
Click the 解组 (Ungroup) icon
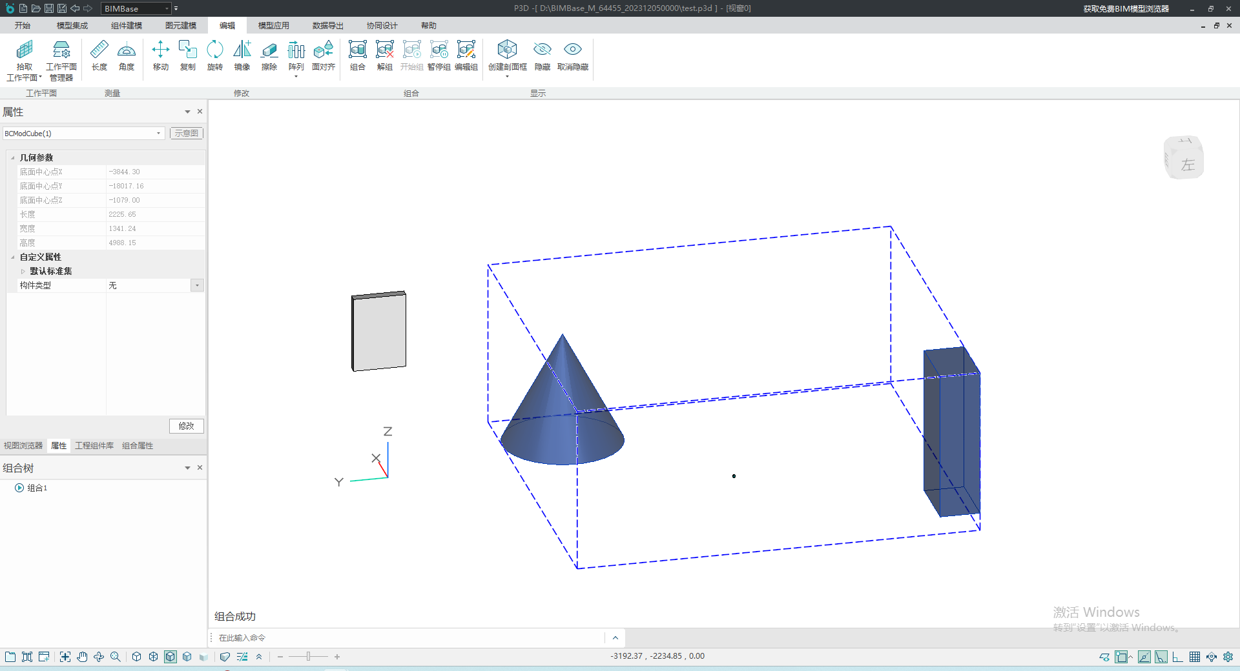384,55
